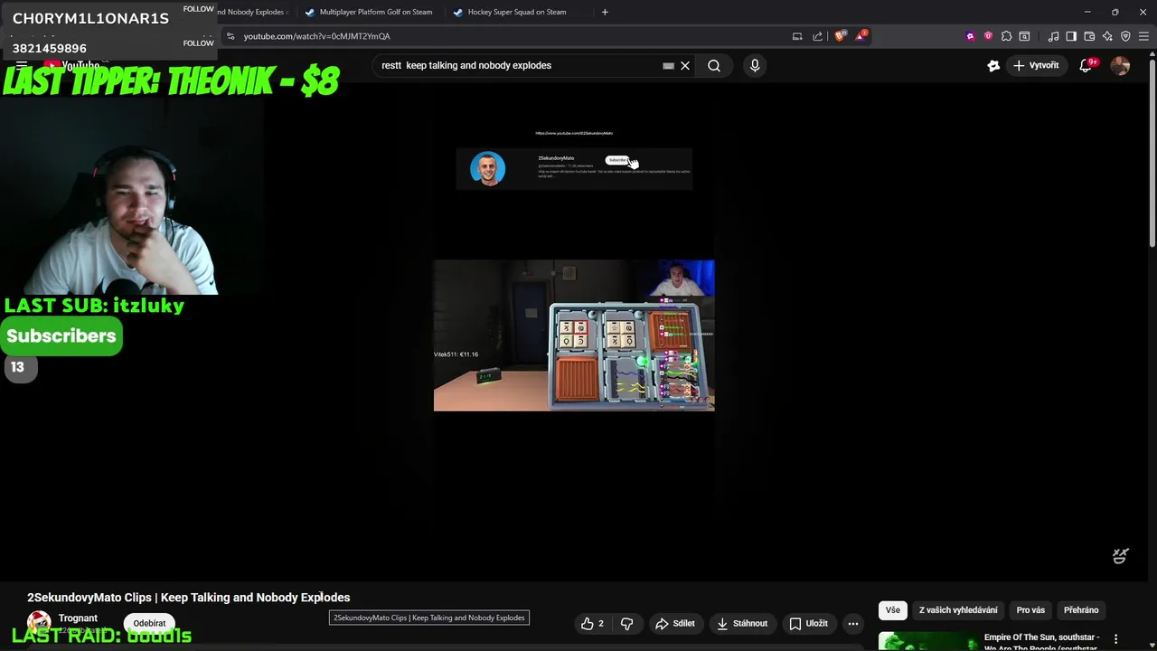Screen dimensions: 1157x651
Task: Click the YouTube search field text
Action: click(466, 65)
